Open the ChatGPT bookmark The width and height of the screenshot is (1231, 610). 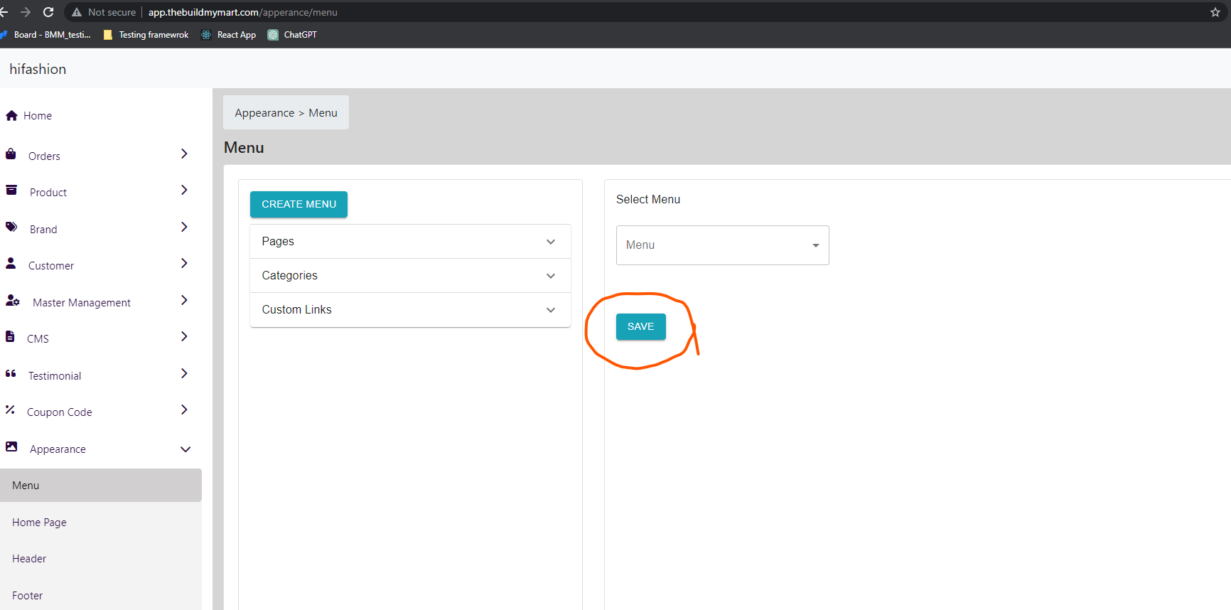(292, 35)
